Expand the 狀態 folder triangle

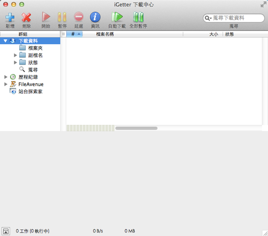click(16, 63)
